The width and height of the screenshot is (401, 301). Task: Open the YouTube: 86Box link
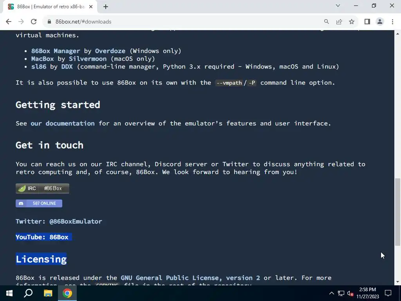pyautogui.click(x=42, y=237)
